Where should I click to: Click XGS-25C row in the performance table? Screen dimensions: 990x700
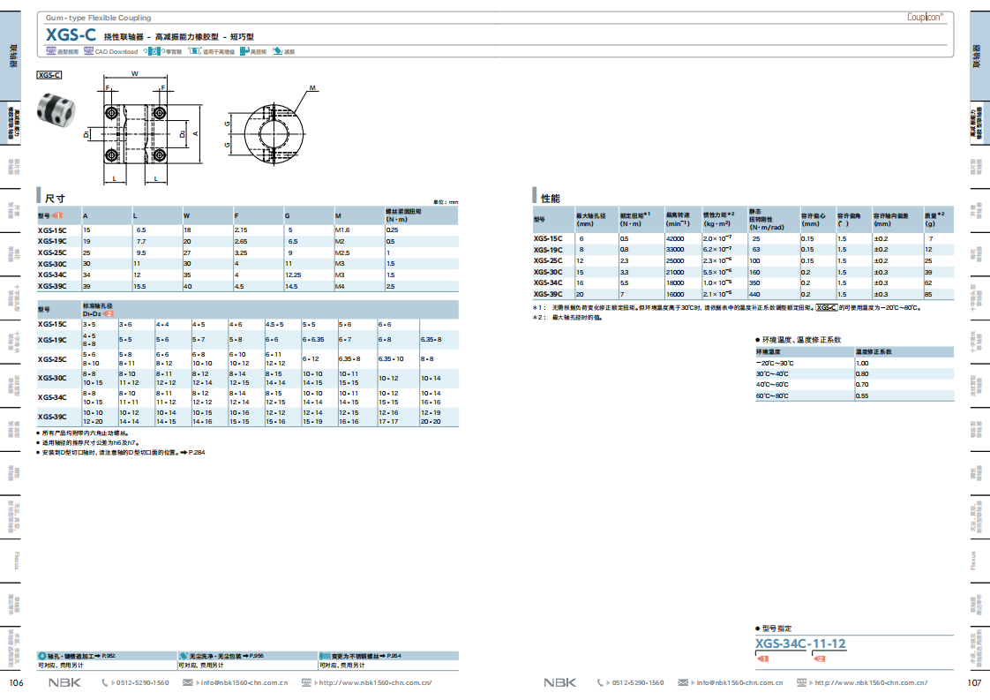point(743,261)
